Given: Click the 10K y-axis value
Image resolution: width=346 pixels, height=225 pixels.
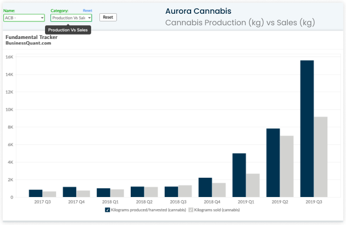Looking at the screenshot, I should pyautogui.click(x=9, y=110).
